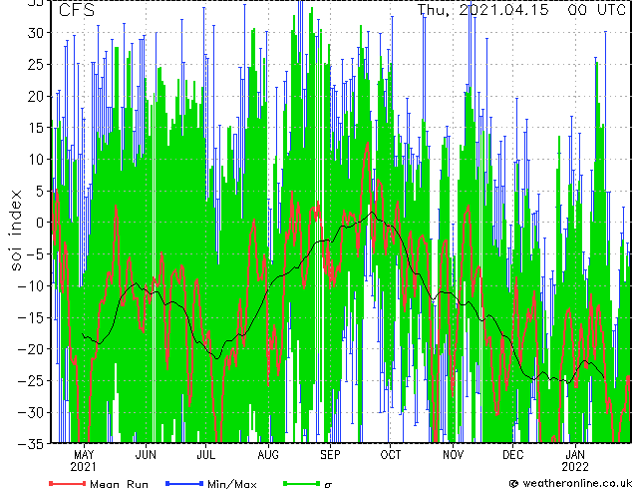The height and width of the screenshot is (489, 632).
Task: Click the -5 y-axis value
Action: 37,254
